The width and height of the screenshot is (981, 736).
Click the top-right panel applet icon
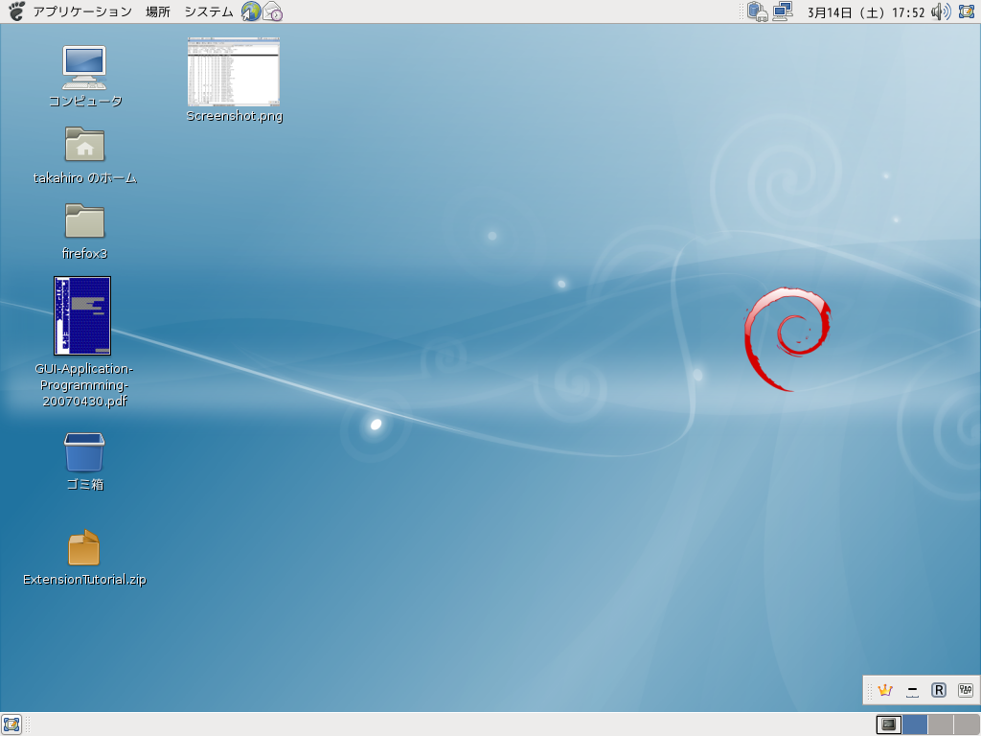pyautogui.click(x=966, y=11)
